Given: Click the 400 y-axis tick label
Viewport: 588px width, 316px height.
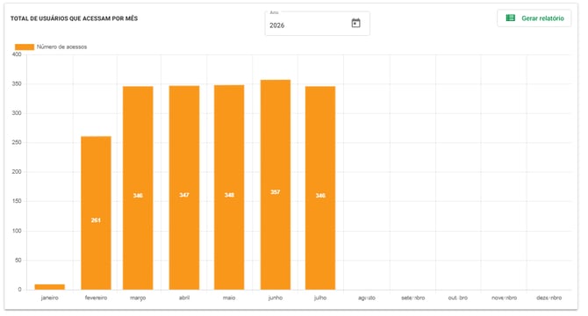Looking at the screenshot, I should (x=17, y=54).
